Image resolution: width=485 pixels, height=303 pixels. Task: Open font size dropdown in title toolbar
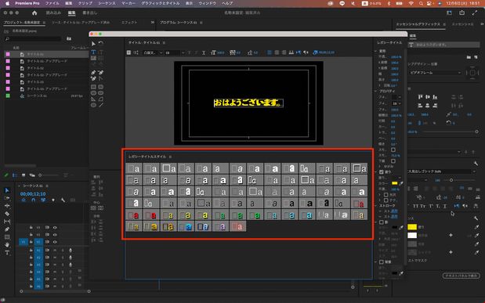coord(175,53)
